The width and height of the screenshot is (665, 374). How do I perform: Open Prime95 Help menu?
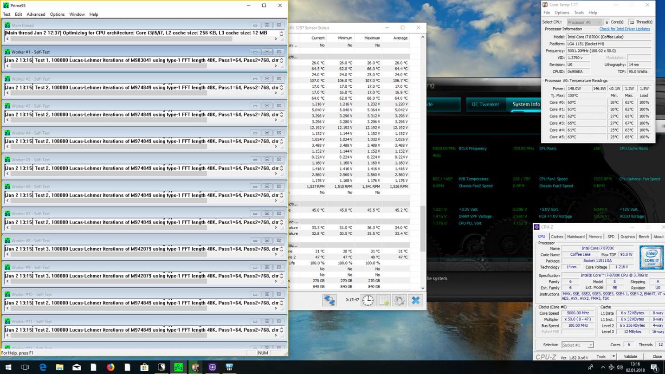(94, 14)
